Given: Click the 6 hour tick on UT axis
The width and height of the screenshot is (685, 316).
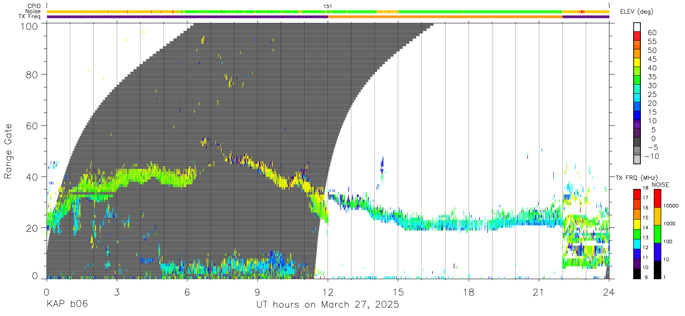Looking at the screenshot, I should pos(187,292).
